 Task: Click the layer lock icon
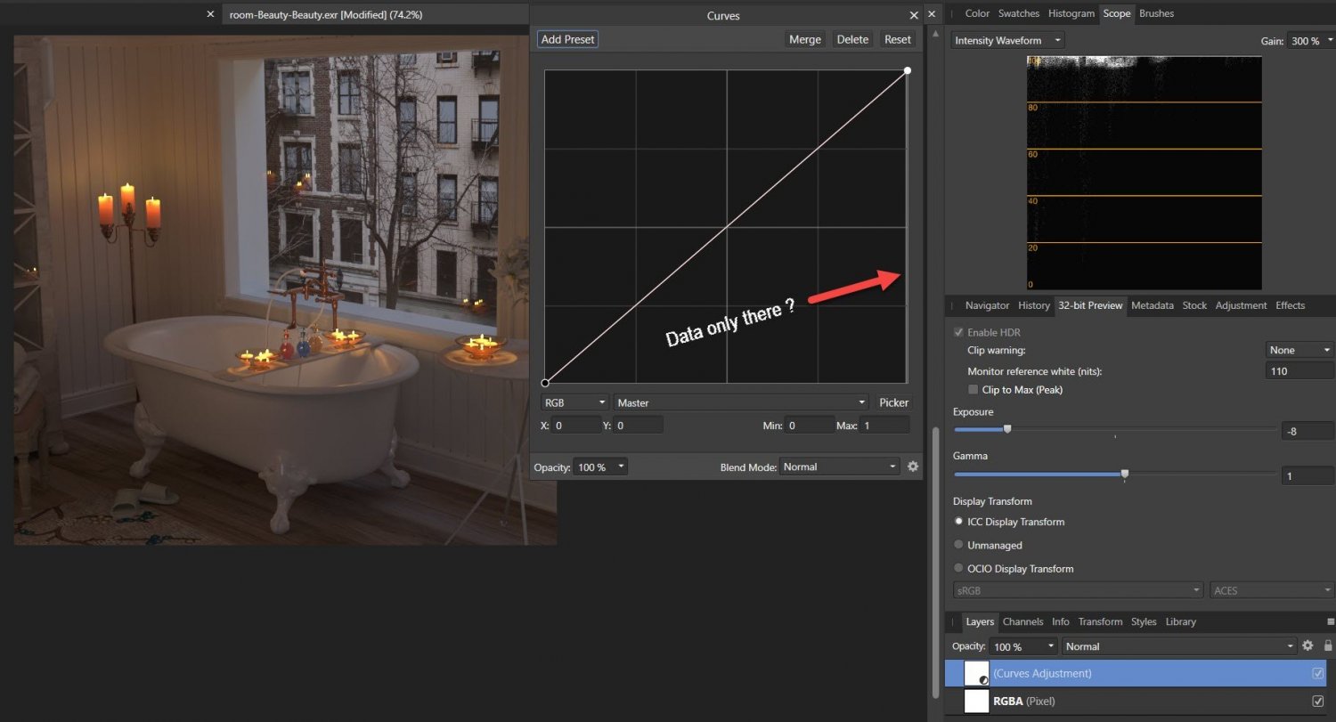tap(1328, 646)
